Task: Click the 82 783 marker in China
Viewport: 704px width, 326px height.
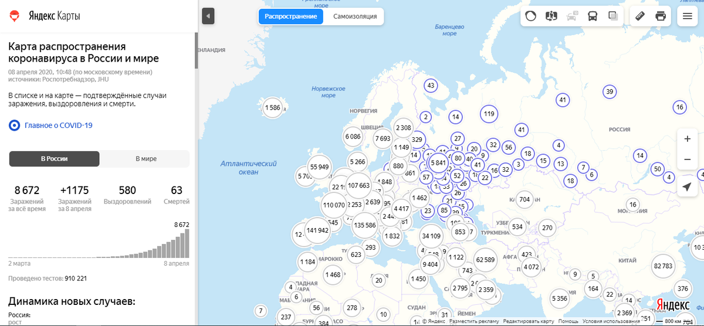Action: (x=663, y=266)
